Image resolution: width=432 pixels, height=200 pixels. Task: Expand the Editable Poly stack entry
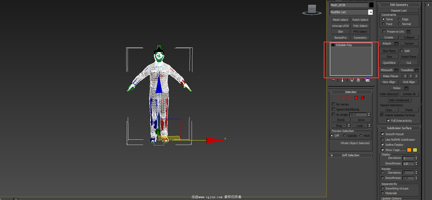[333, 45]
